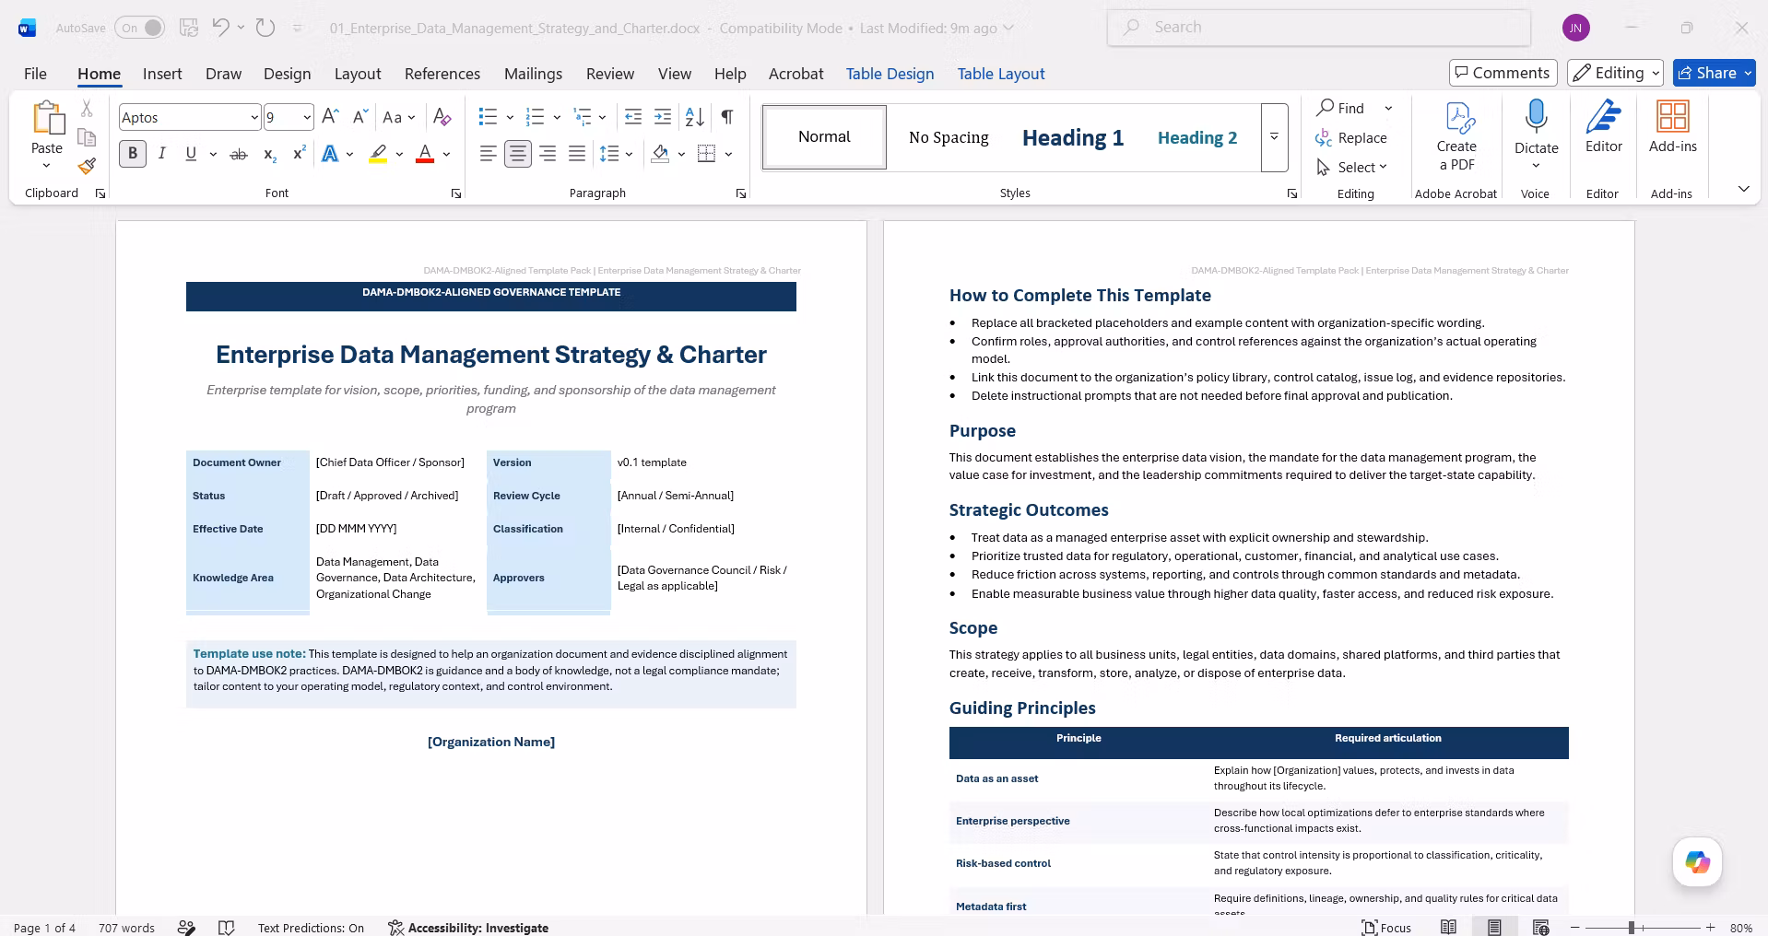The image size is (1768, 936).
Task: Collapse the ribbon with the chevron
Action: pos(1743,189)
